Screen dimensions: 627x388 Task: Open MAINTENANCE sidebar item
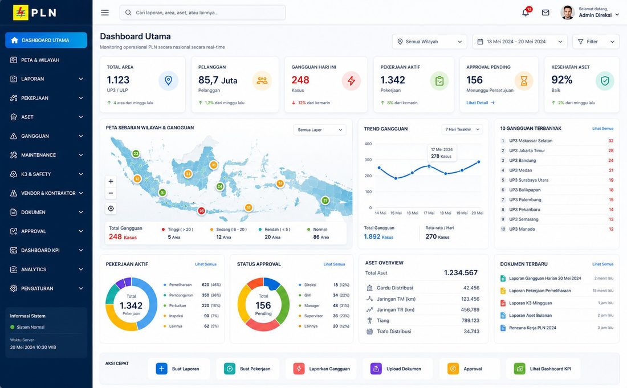point(46,155)
